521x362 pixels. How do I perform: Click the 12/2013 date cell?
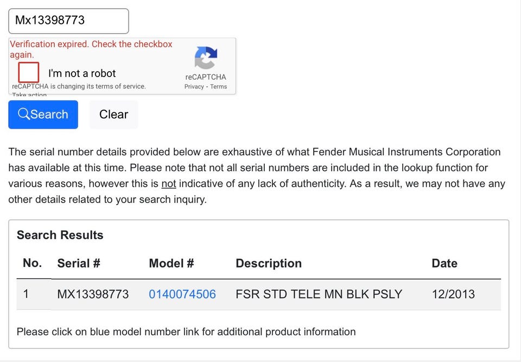click(x=453, y=294)
